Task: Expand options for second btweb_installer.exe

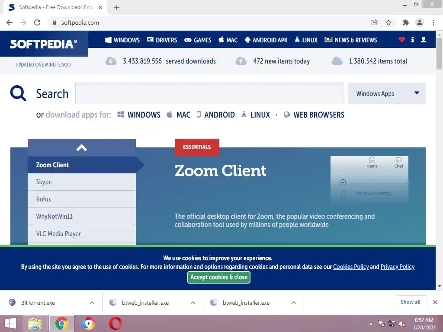Action: (x=294, y=303)
